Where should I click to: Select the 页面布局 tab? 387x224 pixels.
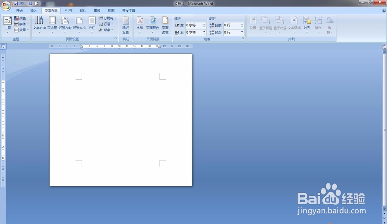click(51, 10)
